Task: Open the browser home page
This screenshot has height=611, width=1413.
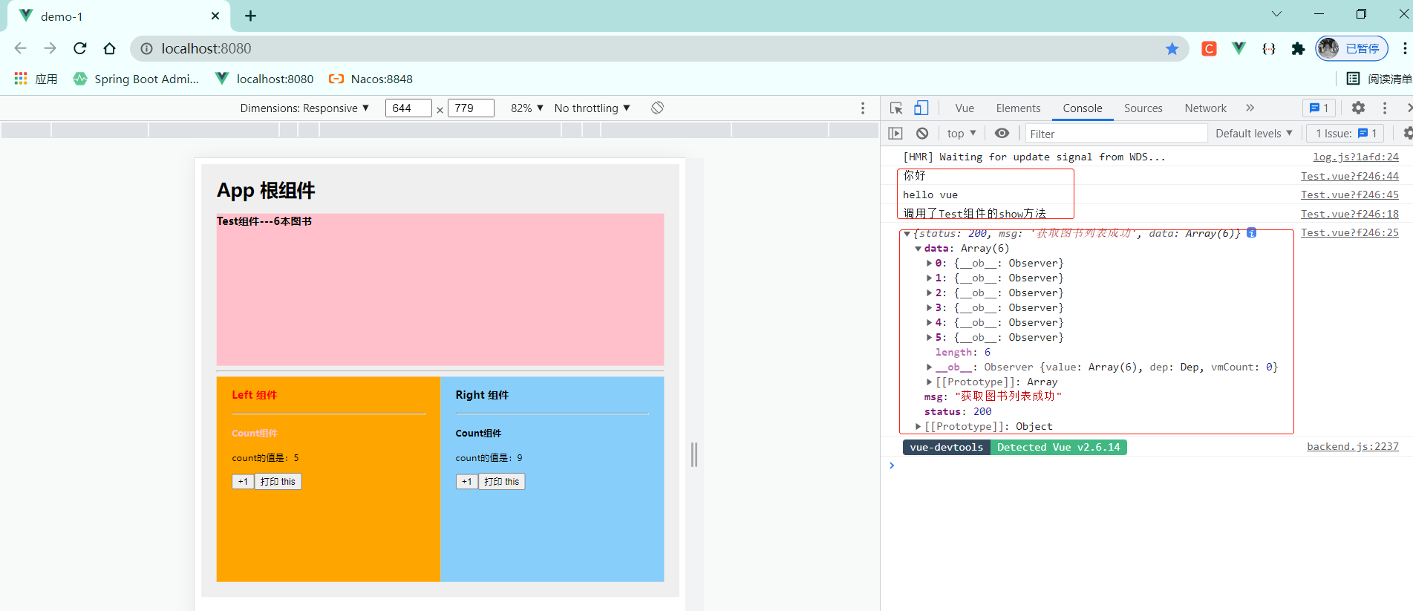Action: tap(110, 48)
